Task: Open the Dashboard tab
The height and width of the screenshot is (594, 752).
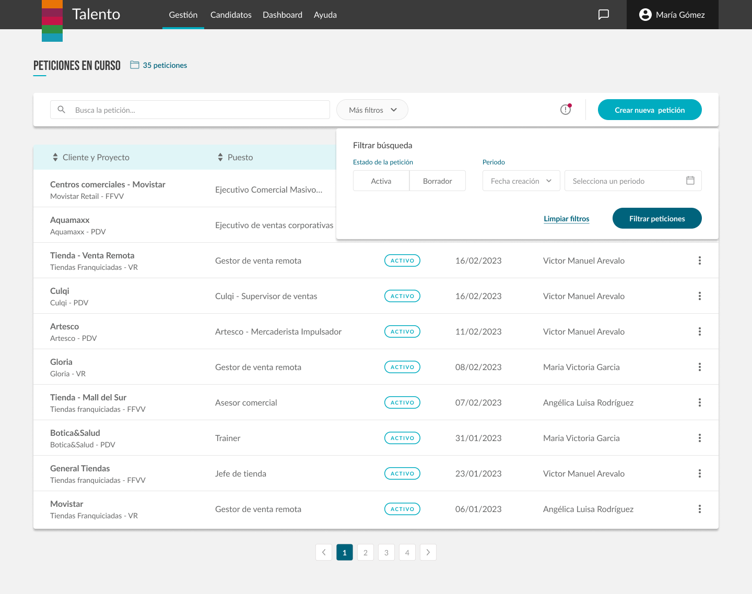Action: [283, 15]
